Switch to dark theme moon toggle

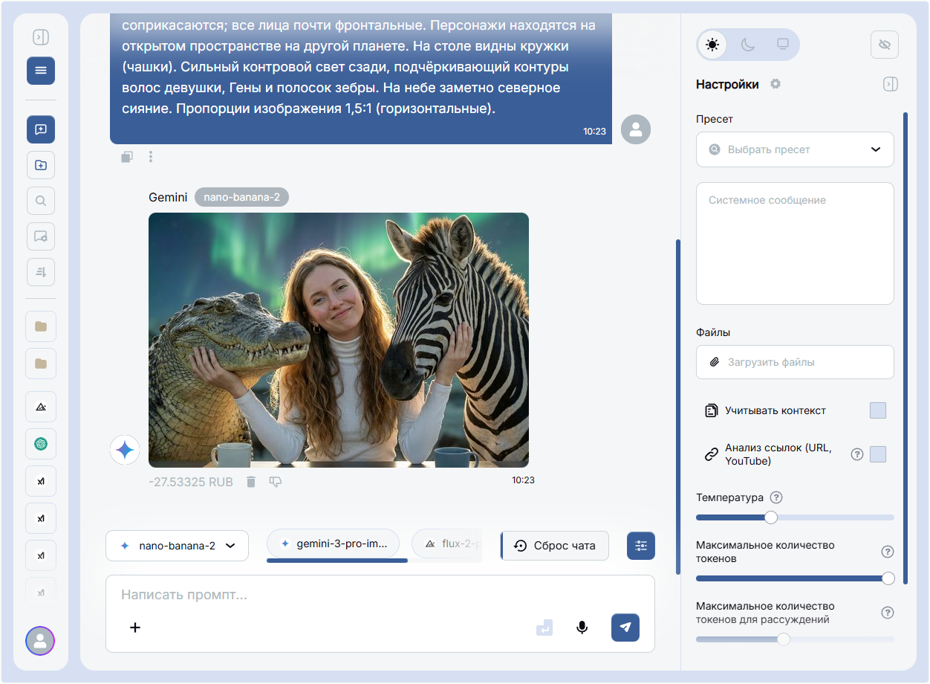[x=748, y=45]
